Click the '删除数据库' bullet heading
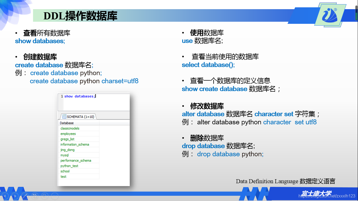 click(207, 138)
